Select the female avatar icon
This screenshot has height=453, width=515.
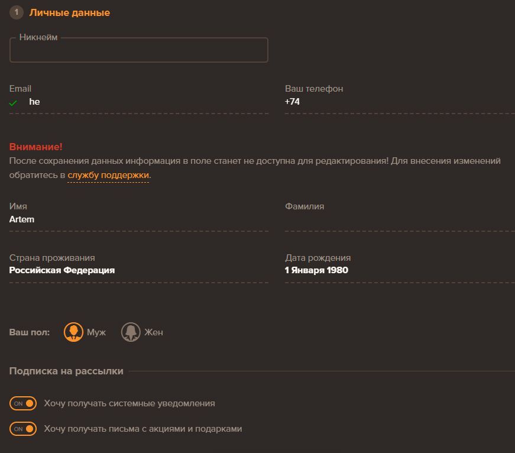131,332
